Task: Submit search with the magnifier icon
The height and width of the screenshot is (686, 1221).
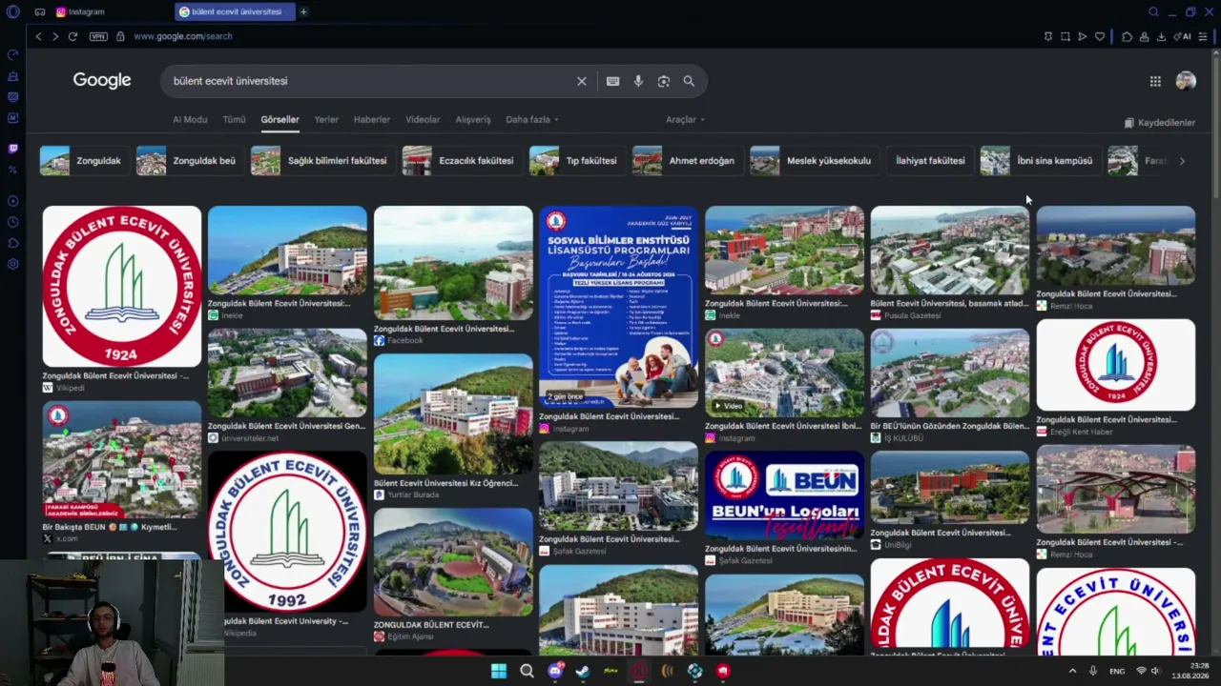Action: pyautogui.click(x=689, y=81)
